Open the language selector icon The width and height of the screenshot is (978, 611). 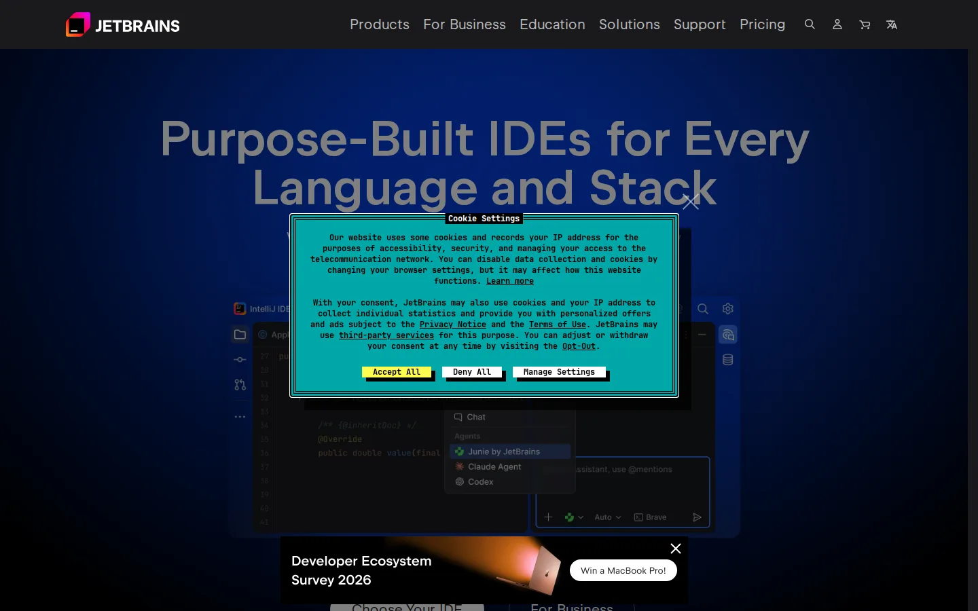coord(892,24)
